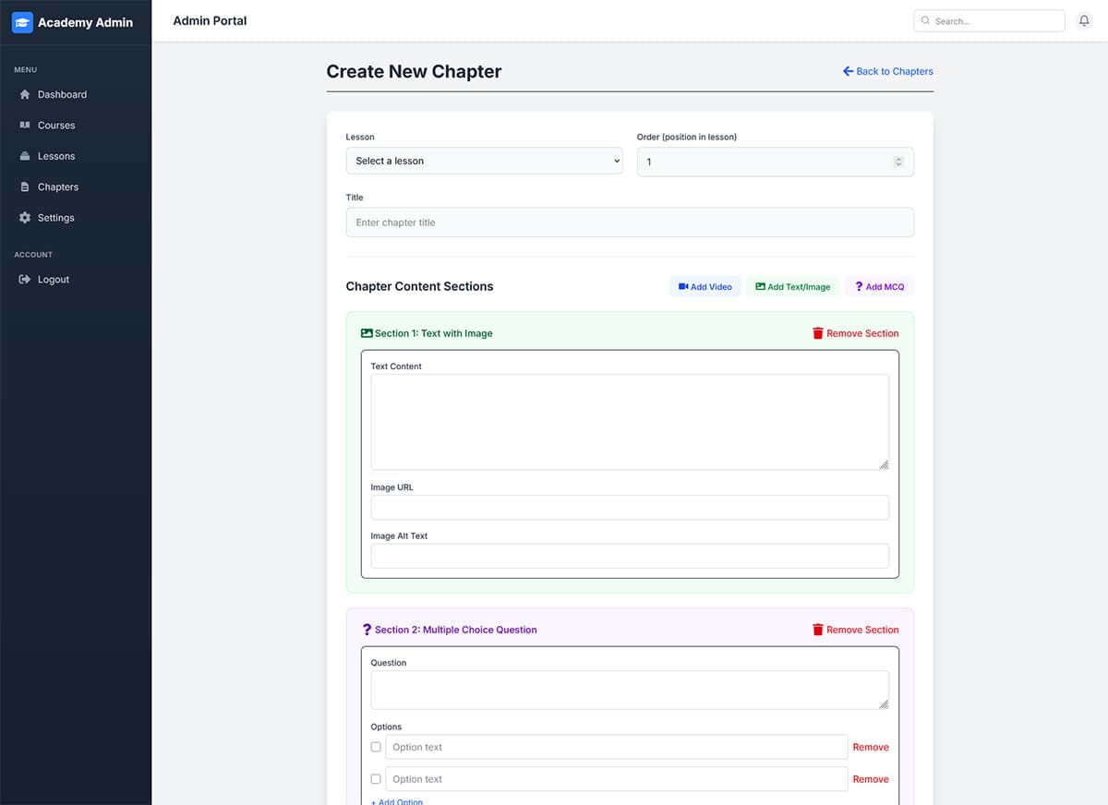Focus the top Search field
This screenshot has height=805, width=1108.
pos(989,20)
